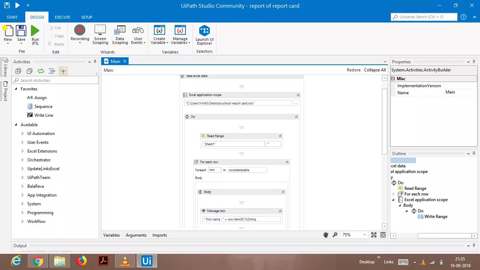Collapse the For each row activity
This screenshot has width=480, height=270.
click(x=287, y=162)
